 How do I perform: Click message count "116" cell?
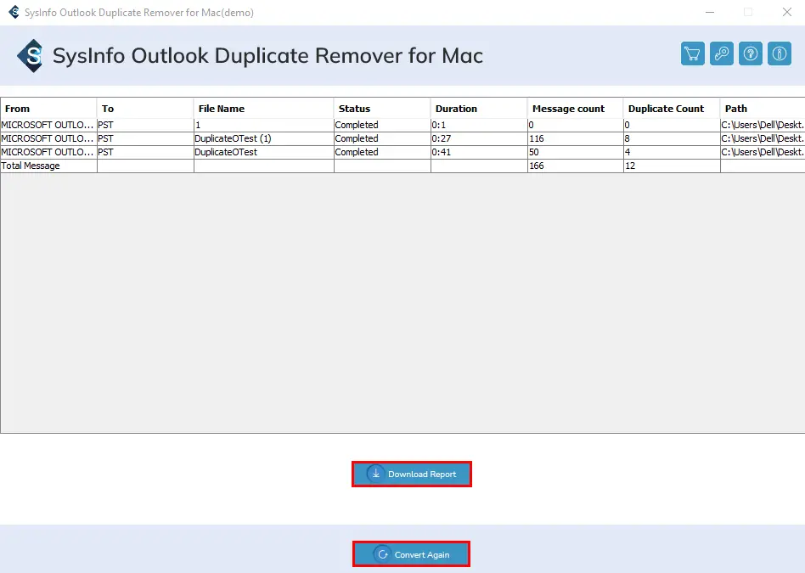pos(576,138)
